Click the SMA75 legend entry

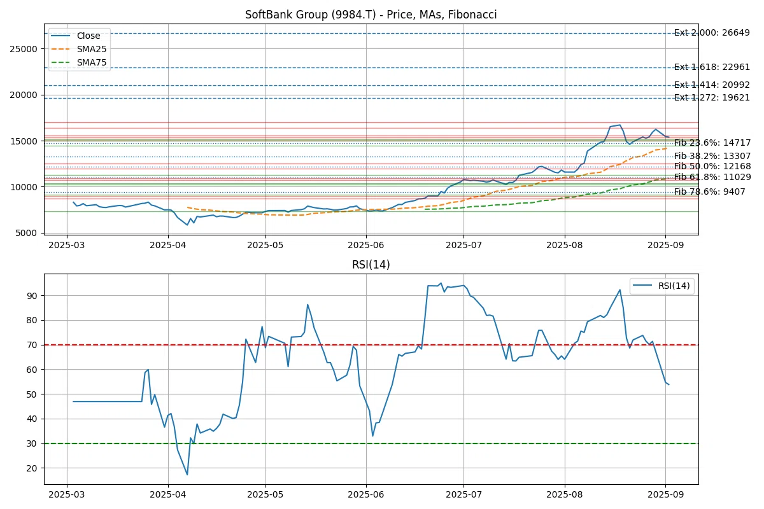[78, 63]
